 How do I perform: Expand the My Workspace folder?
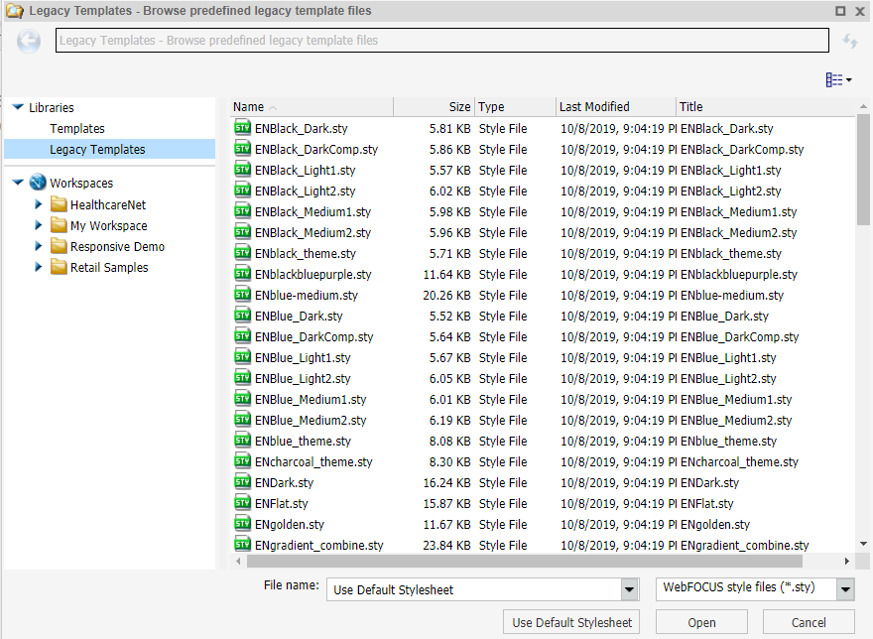pyautogui.click(x=39, y=225)
